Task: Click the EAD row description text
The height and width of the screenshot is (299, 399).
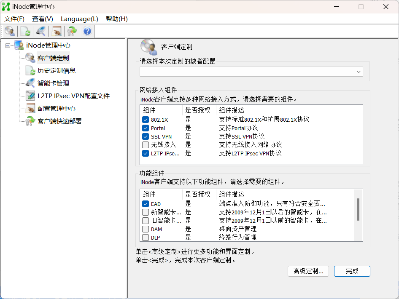Action: click(x=272, y=203)
